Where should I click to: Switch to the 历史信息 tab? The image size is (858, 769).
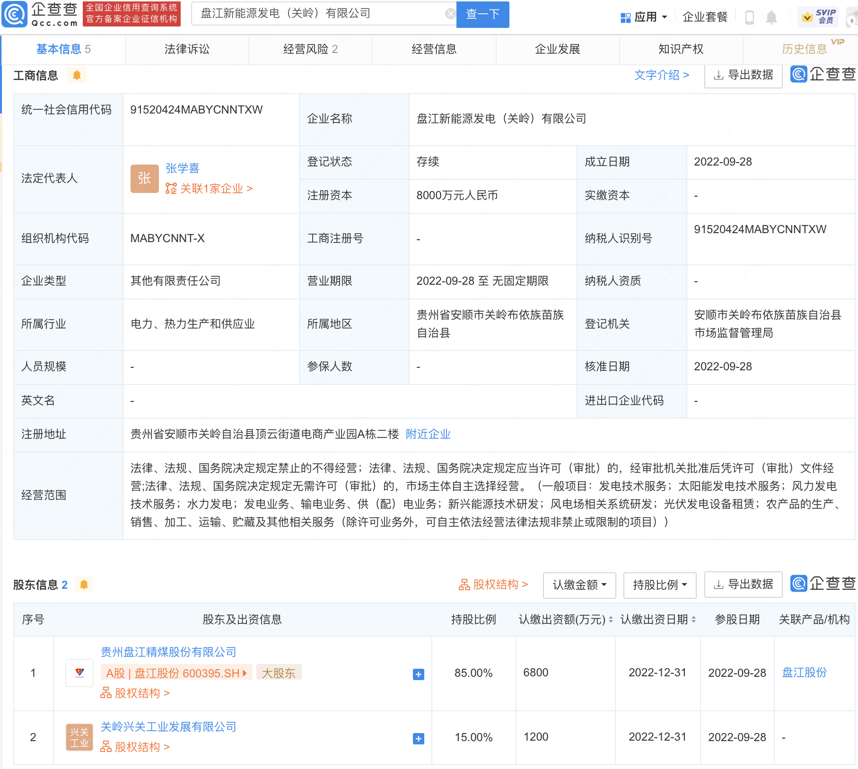[x=805, y=49]
